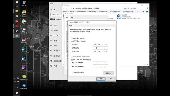Click 确定 in IPv4 properties
The height and width of the screenshot is (96, 170).
click(101, 79)
